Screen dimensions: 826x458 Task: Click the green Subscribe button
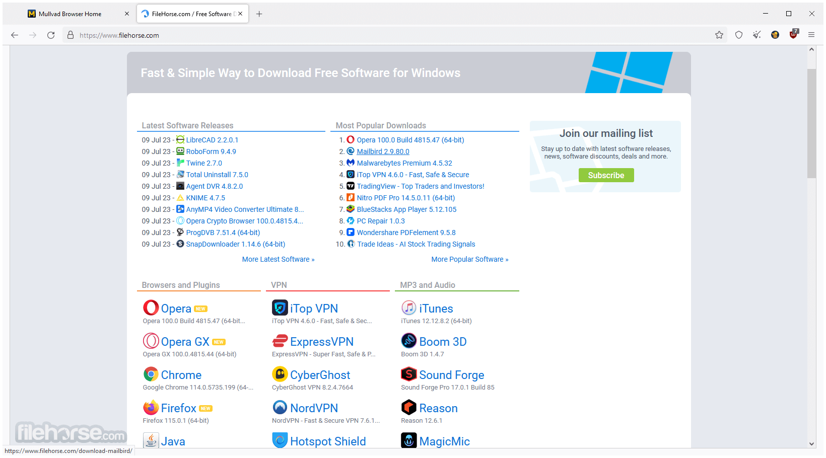[606, 175]
